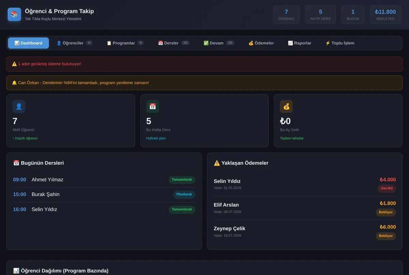Click the books app logo icon

tap(14, 14)
